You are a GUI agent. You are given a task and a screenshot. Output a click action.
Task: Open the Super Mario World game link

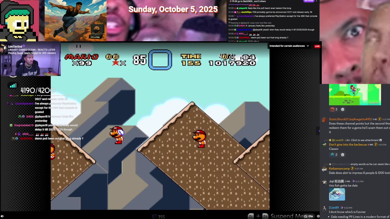coord(27,53)
